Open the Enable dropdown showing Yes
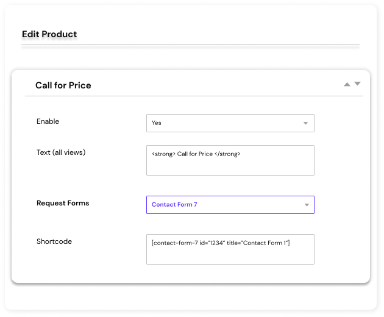 230,123
